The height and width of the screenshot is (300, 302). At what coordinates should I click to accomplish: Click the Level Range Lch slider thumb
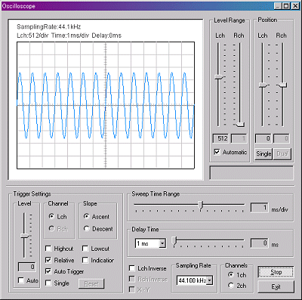point(219,77)
